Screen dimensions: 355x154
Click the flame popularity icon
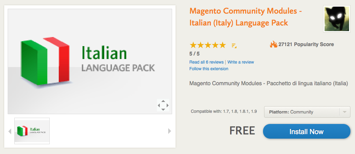tap(273, 44)
